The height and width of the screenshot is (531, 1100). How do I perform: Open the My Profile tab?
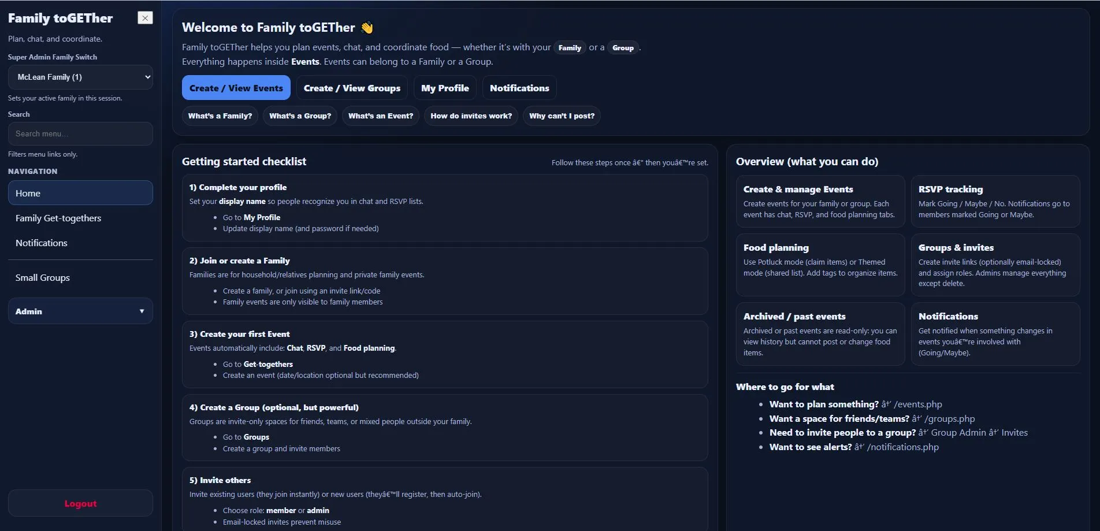(444, 88)
